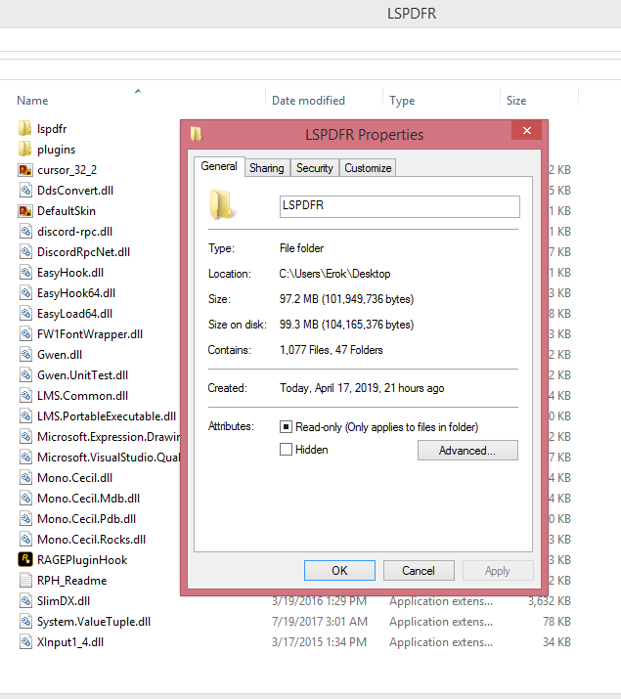This screenshot has width=621, height=699.
Task: Click the RAGEPluginHook Rockstar application icon
Action: pyautogui.click(x=25, y=559)
